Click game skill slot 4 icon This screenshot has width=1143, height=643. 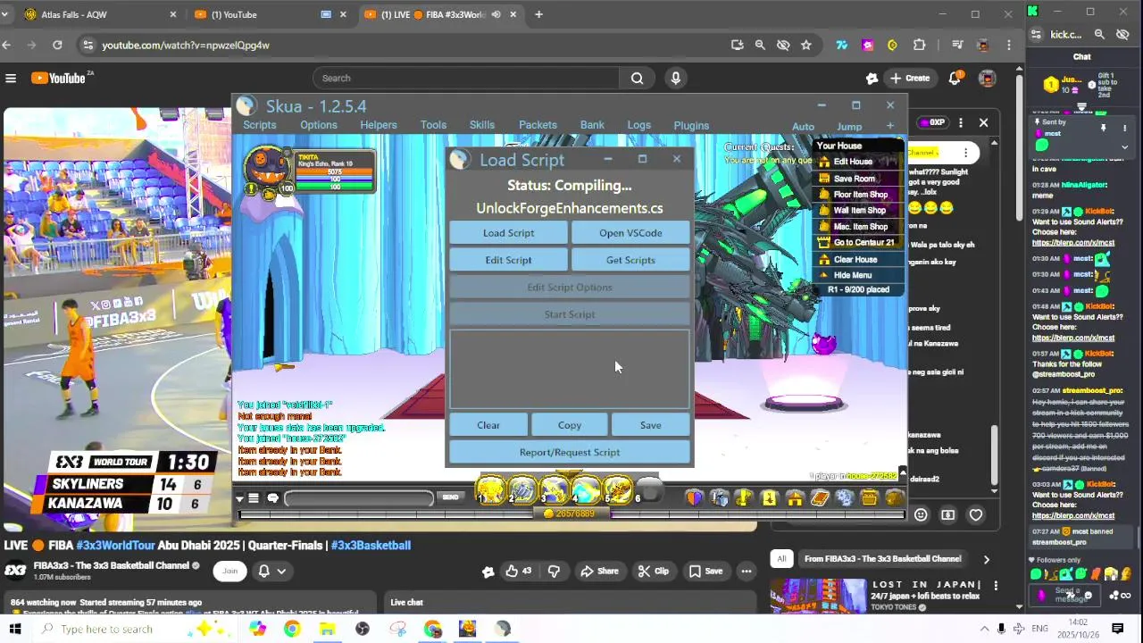[587, 490]
